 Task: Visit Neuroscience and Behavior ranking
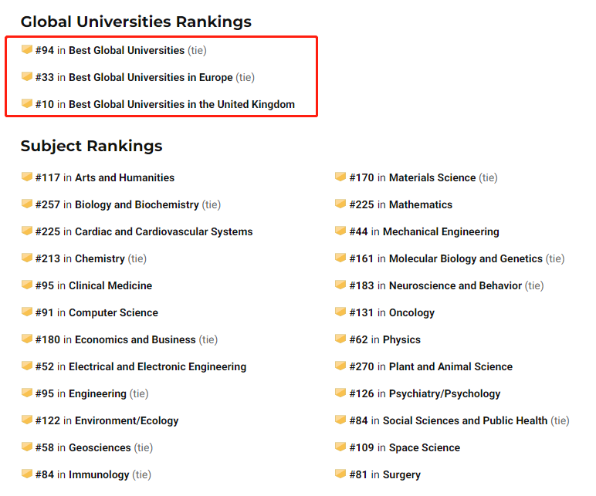[x=455, y=285]
